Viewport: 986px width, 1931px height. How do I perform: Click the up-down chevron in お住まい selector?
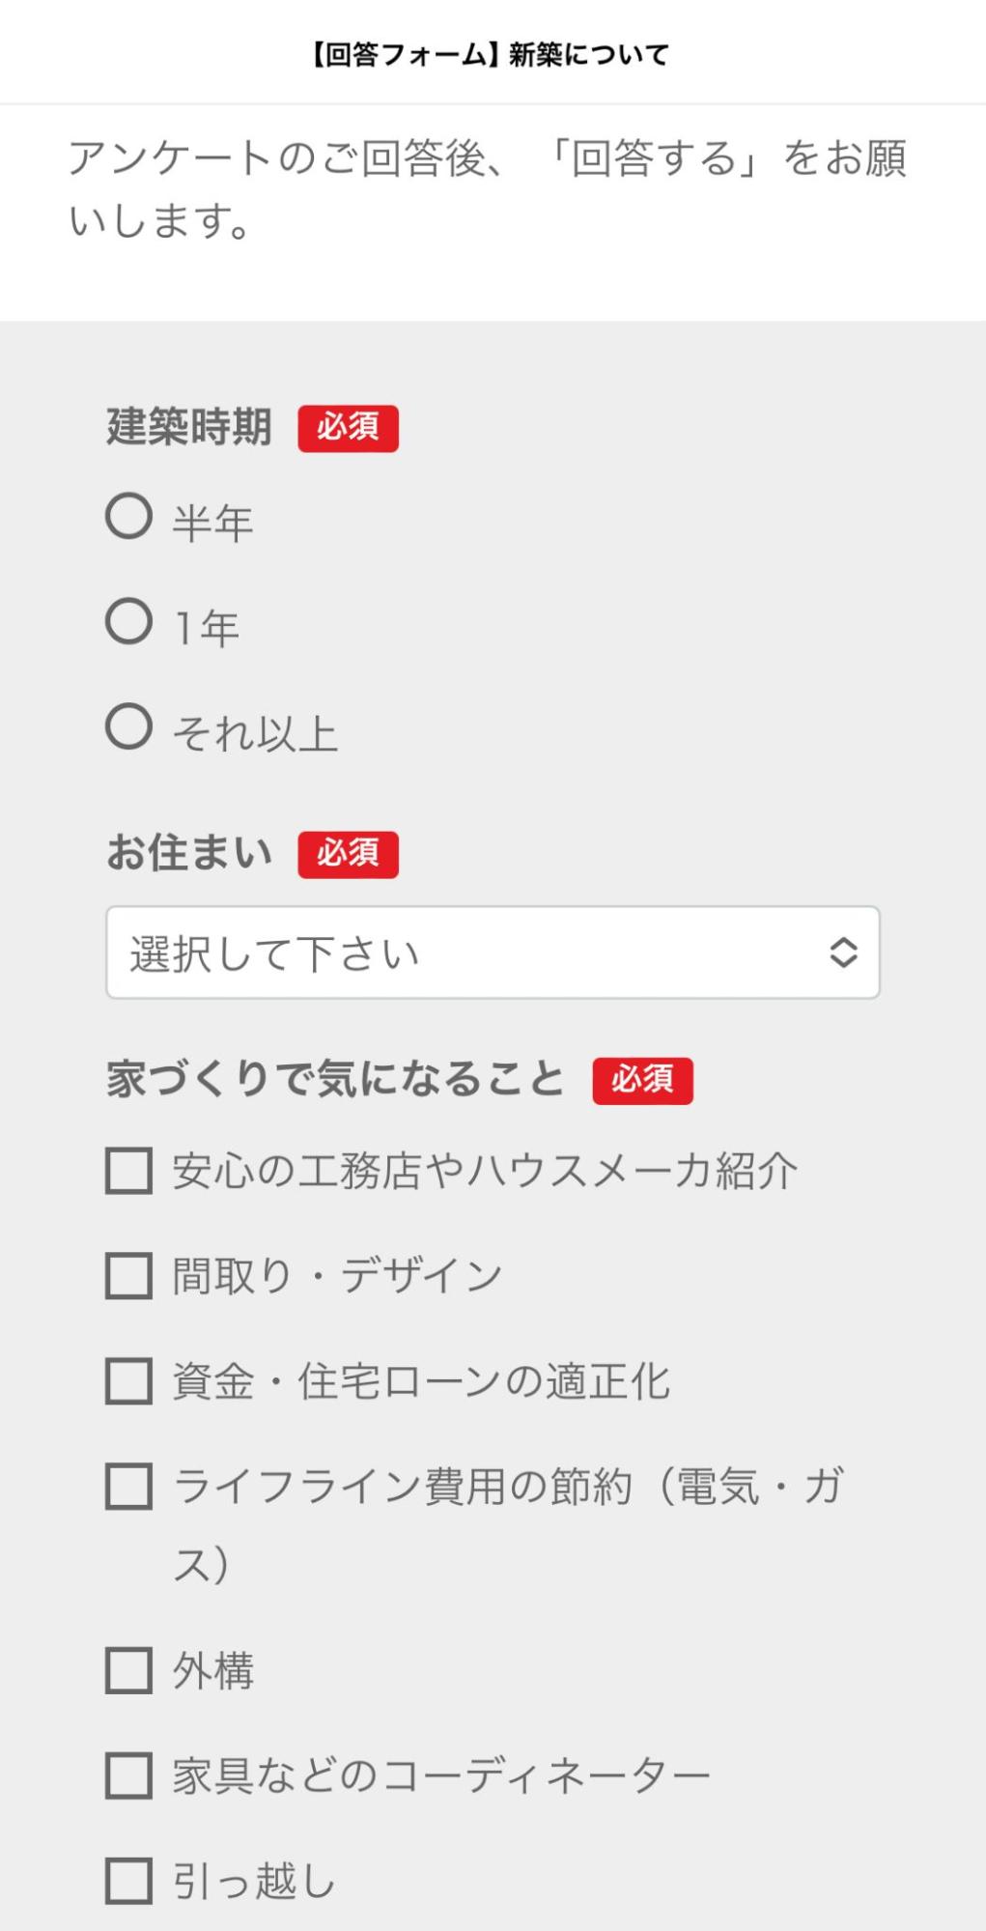click(x=843, y=952)
